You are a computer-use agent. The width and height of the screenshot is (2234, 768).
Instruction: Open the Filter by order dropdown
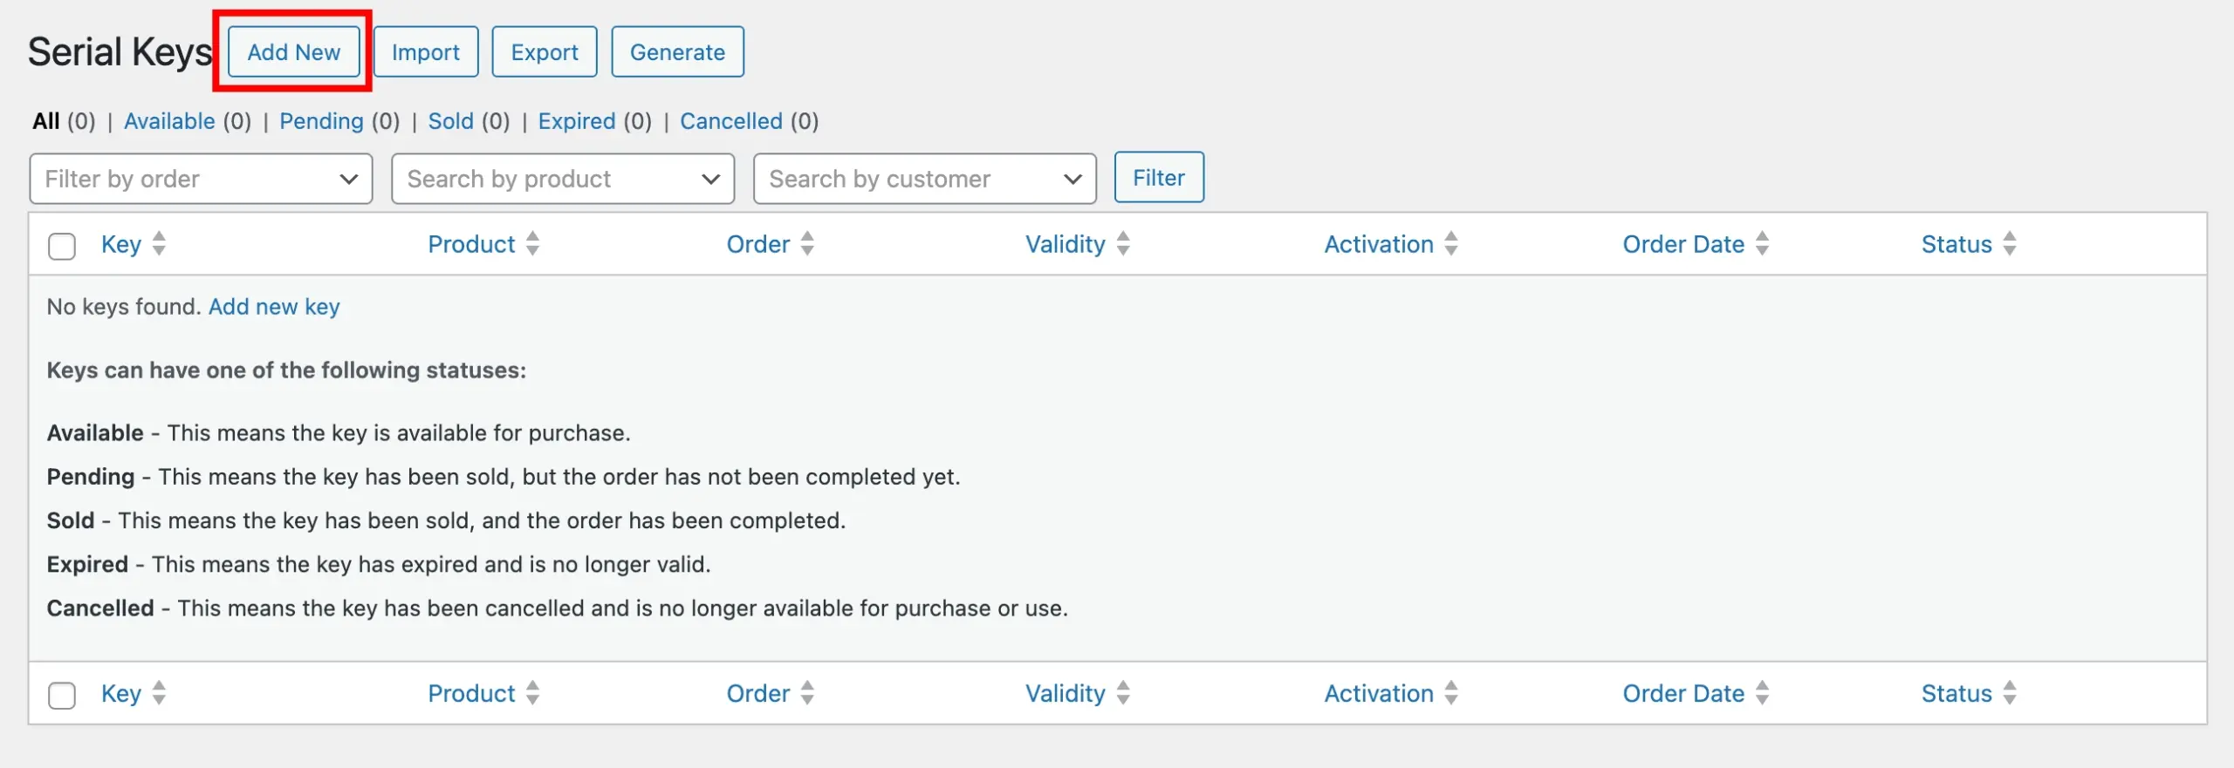coord(201,179)
